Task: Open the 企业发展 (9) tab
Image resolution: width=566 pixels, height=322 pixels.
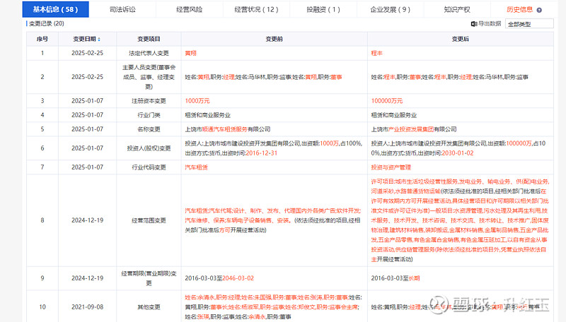Action: tap(391, 10)
